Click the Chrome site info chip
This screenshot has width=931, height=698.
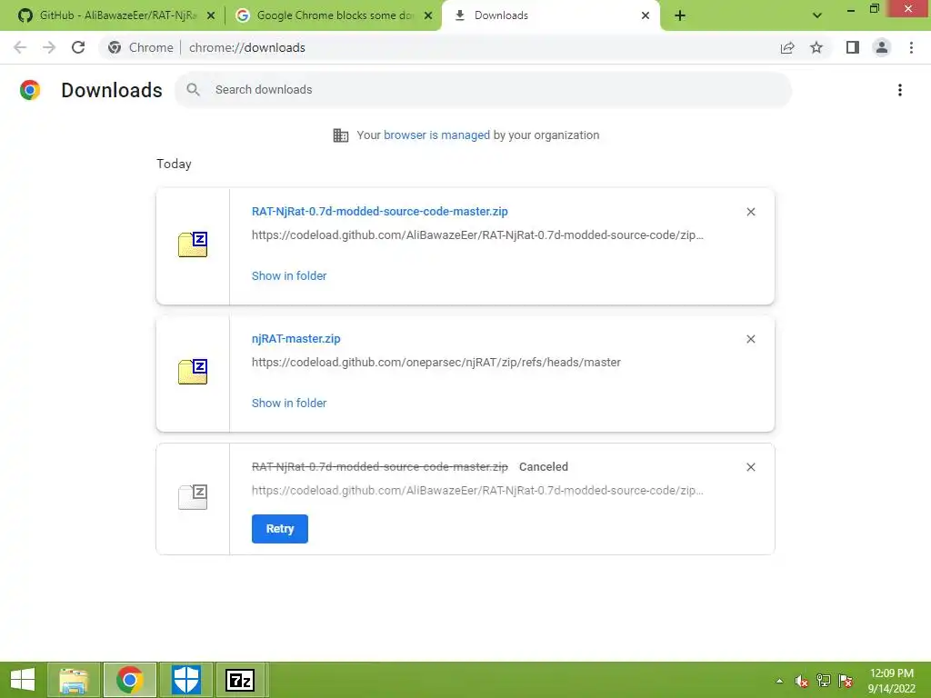[141, 47]
